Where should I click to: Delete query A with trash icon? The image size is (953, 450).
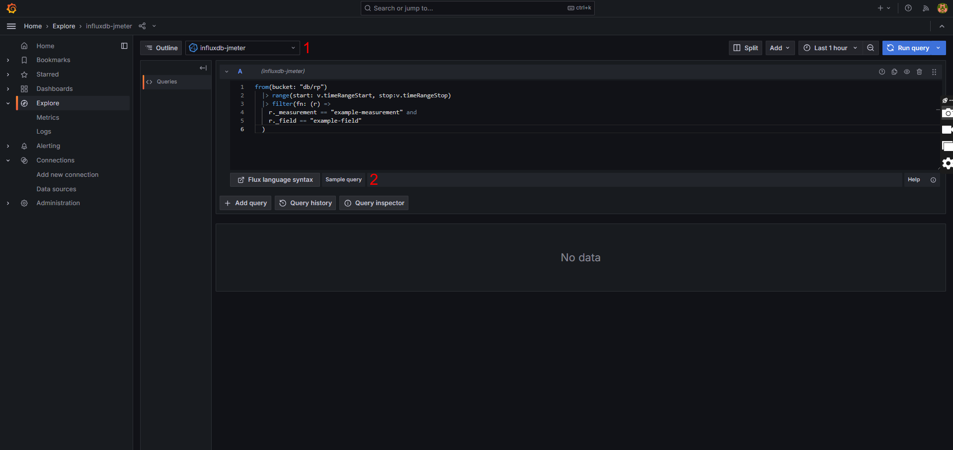[x=919, y=72]
